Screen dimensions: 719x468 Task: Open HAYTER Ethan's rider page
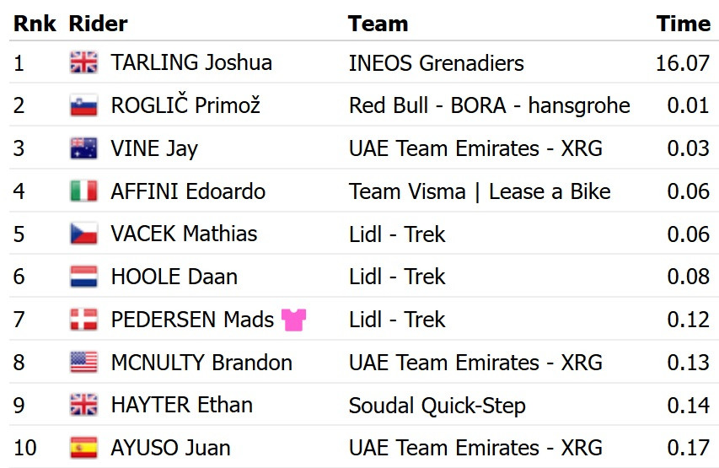tap(181, 405)
